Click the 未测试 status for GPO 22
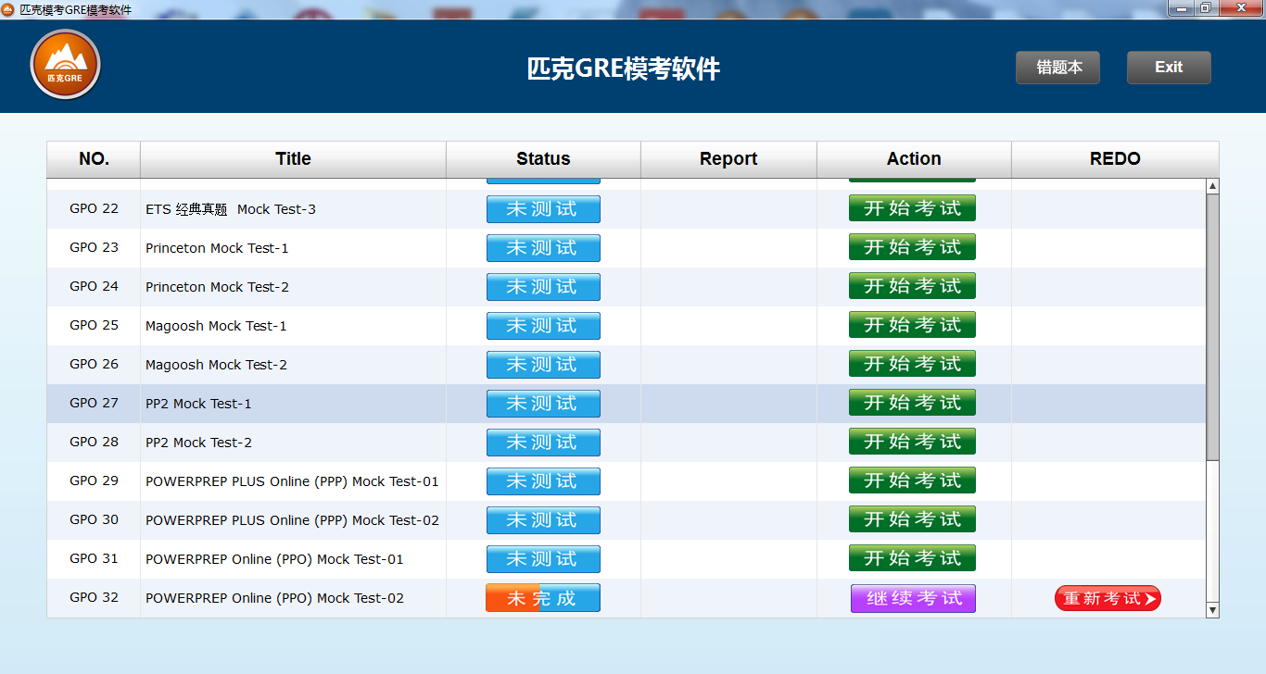Image resolution: width=1266 pixels, height=674 pixels. (x=543, y=209)
